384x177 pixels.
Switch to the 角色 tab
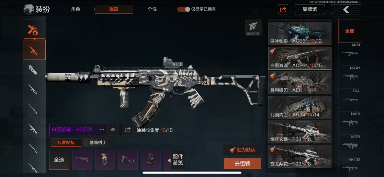point(76,9)
